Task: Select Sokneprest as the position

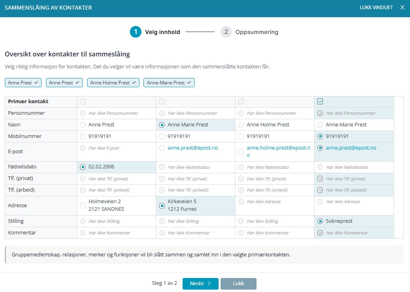Action: [x=320, y=221]
